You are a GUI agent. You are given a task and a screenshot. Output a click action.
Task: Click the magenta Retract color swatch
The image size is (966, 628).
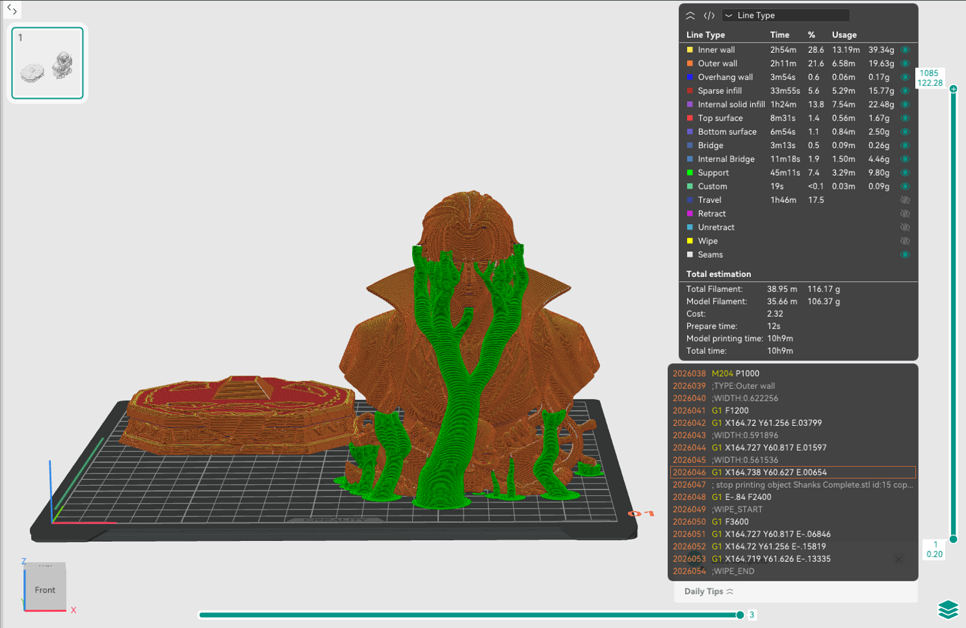click(690, 214)
